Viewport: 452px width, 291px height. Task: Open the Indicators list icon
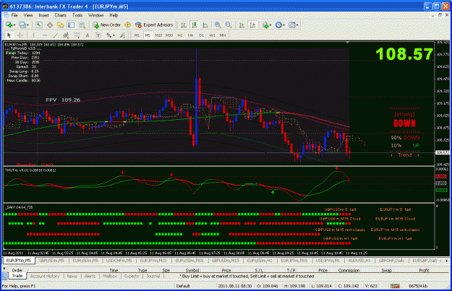click(265, 25)
